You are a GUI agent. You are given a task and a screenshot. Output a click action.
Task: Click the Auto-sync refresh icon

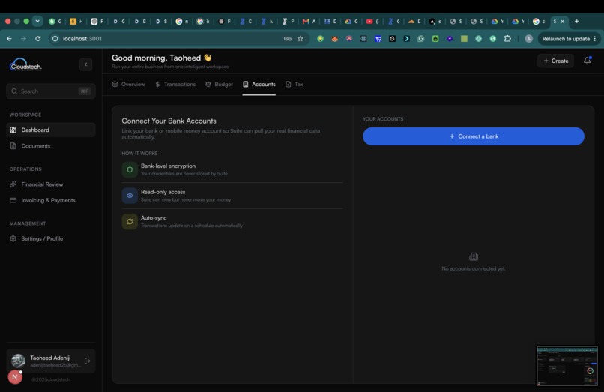(130, 222)
